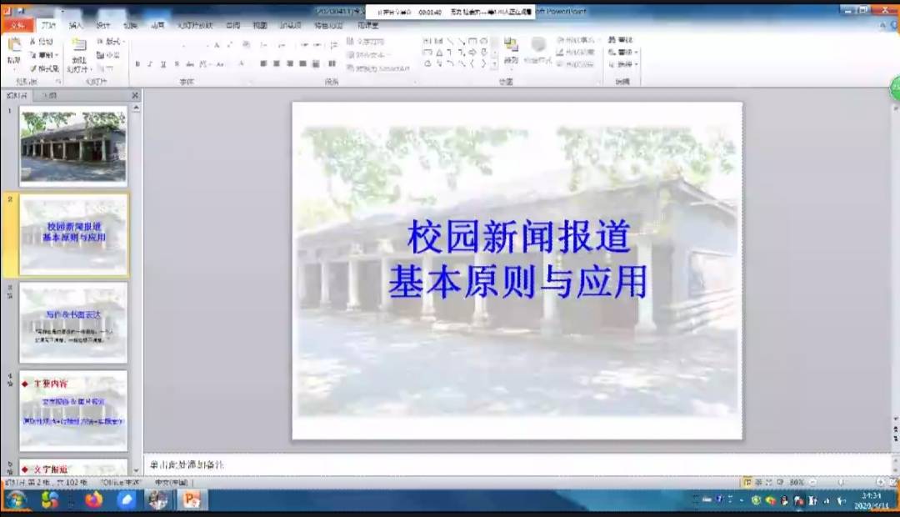Toggle bold formatting in the font group

(x=137, y=63)
